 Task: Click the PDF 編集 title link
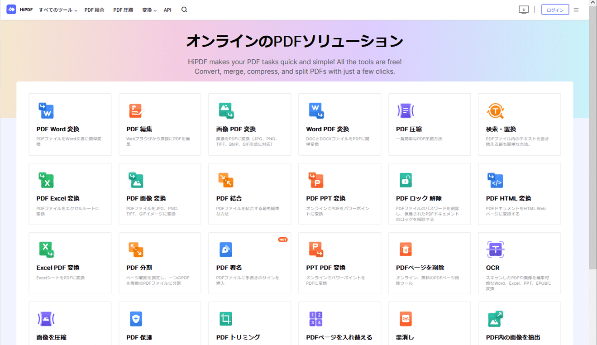[x=139, y=129]
